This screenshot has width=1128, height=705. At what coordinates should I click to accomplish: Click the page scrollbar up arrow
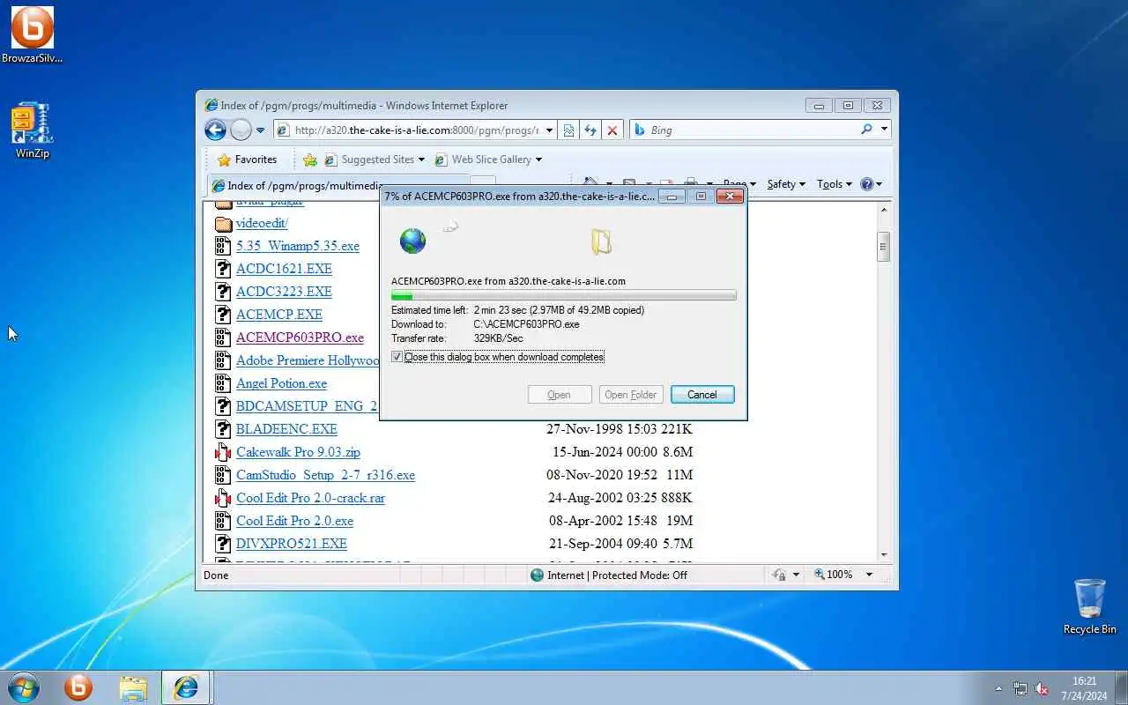(x=884, y=208)
